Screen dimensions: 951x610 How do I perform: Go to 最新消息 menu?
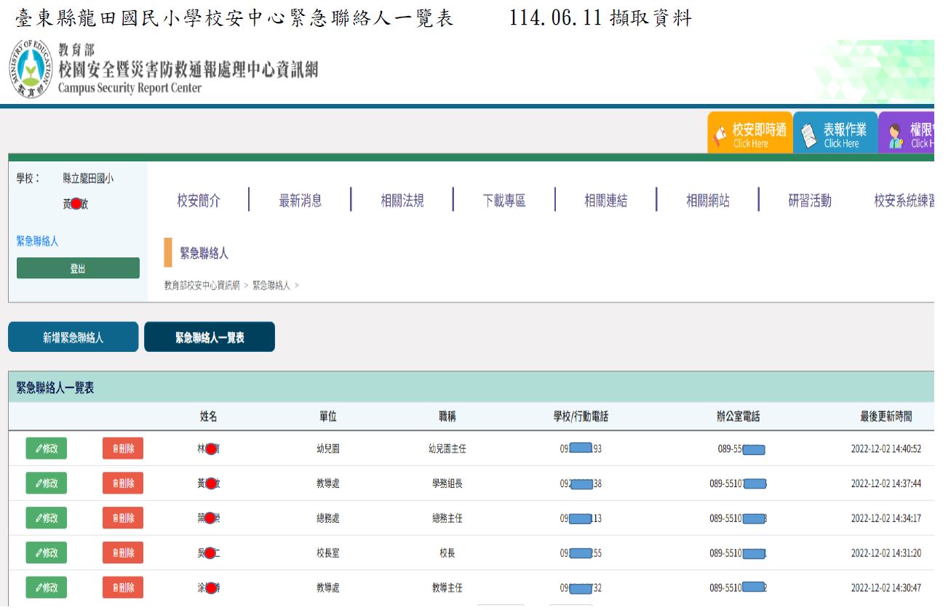[301, 201]
